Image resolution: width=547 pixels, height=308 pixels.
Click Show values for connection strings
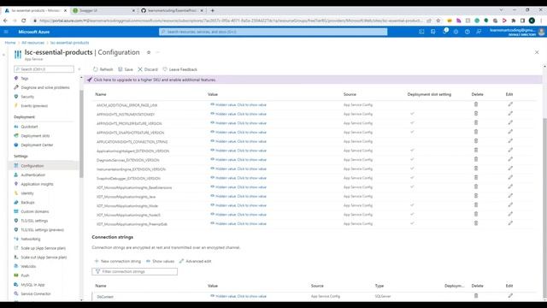click(x=160, y=261)
